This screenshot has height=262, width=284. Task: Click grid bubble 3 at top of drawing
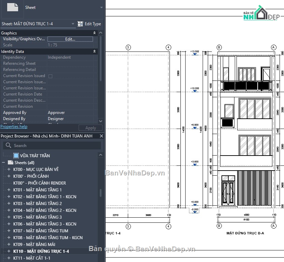(128, 47)
